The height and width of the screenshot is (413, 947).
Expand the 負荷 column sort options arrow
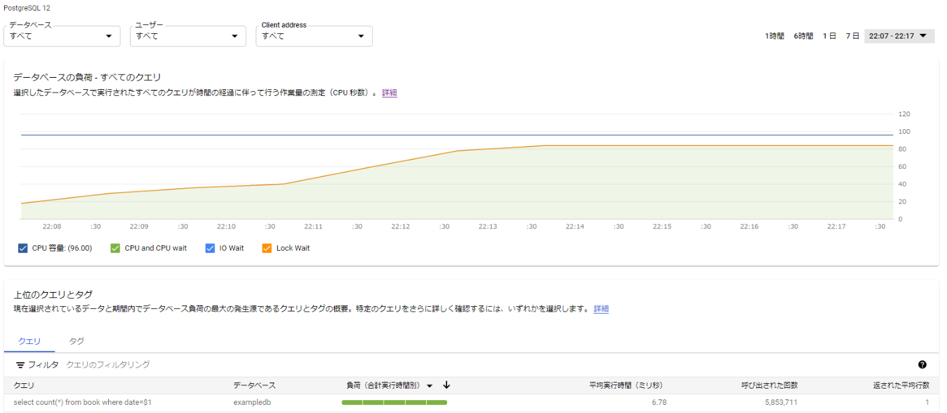click(430, 386)
